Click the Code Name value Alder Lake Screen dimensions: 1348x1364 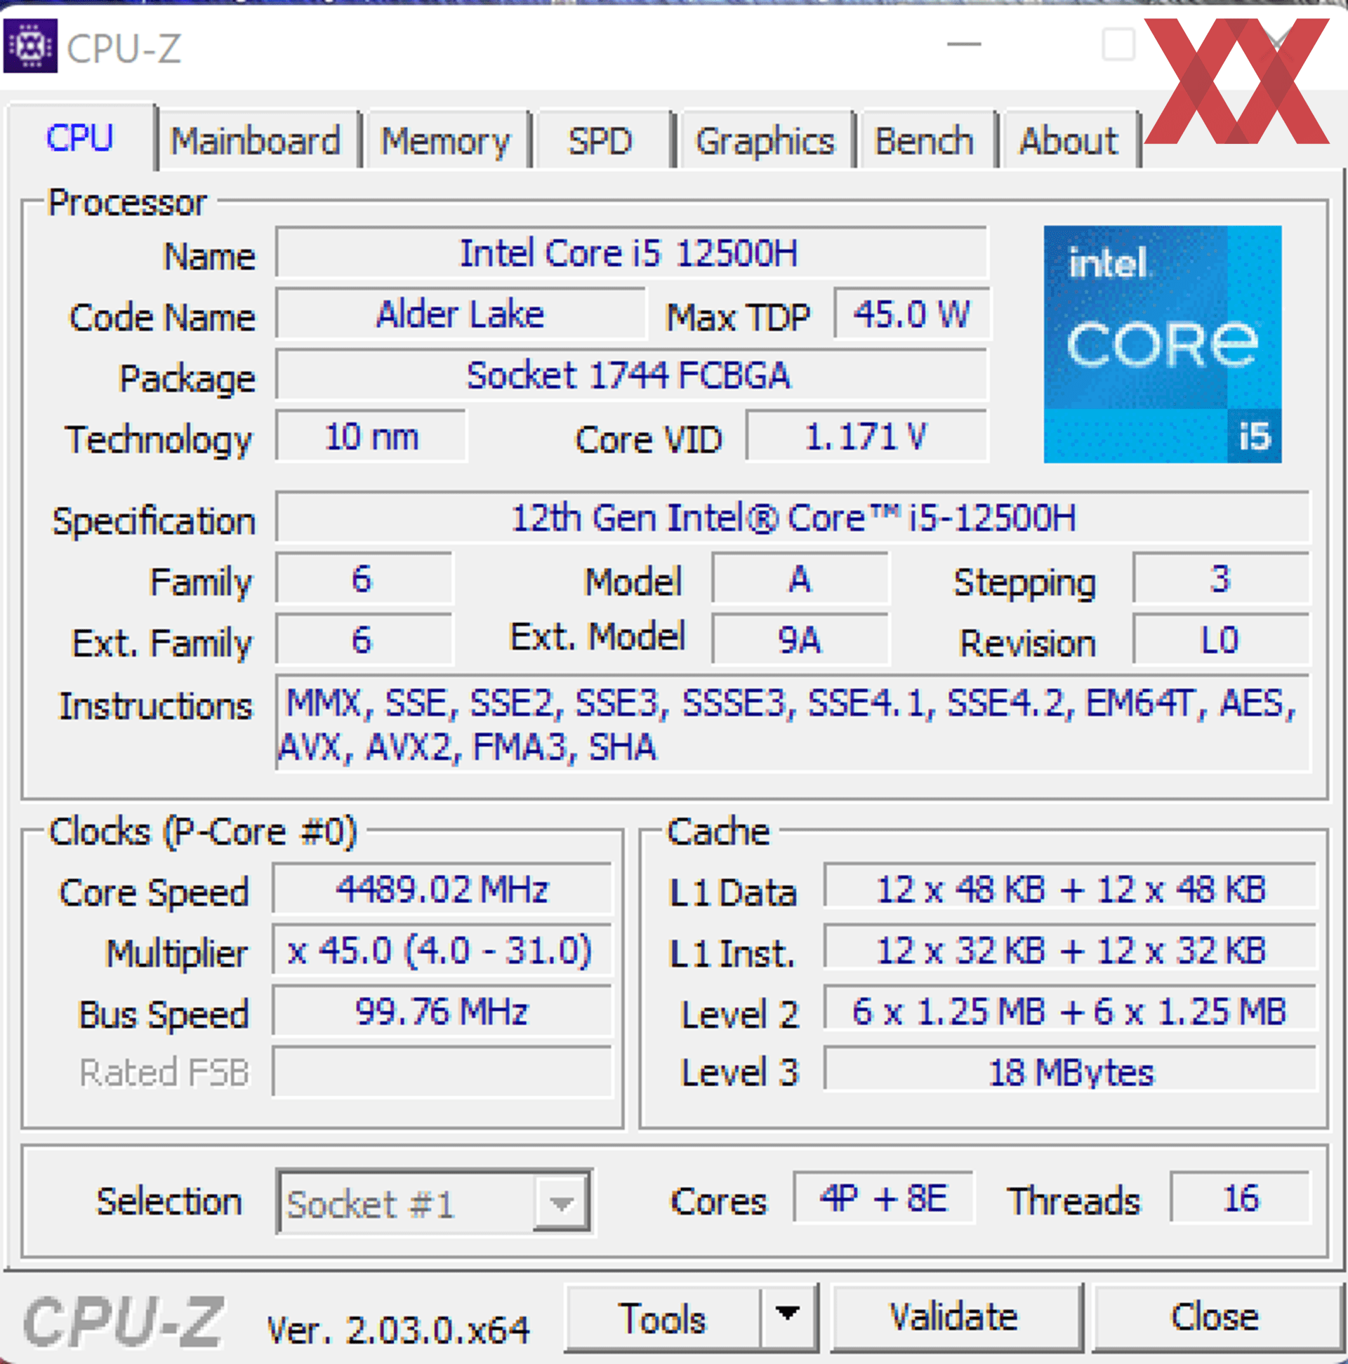(x=460, y=314)
